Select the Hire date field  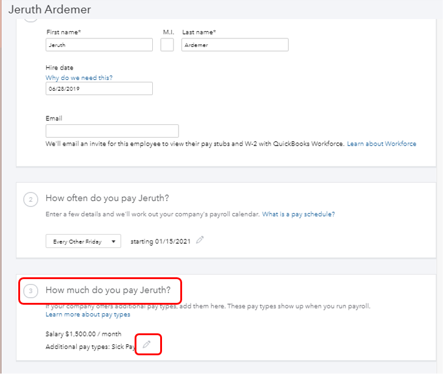(x=99, y=89)
